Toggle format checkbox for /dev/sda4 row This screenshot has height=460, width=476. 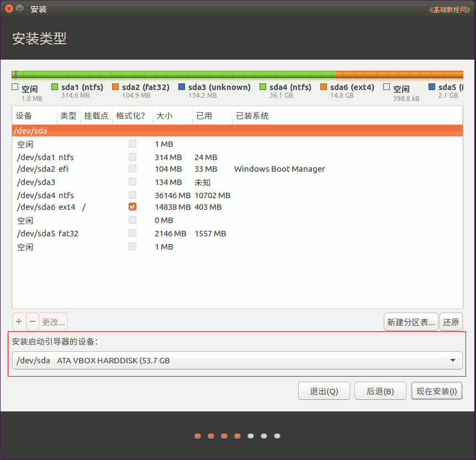pyautogui.click(x=133, y=195)
